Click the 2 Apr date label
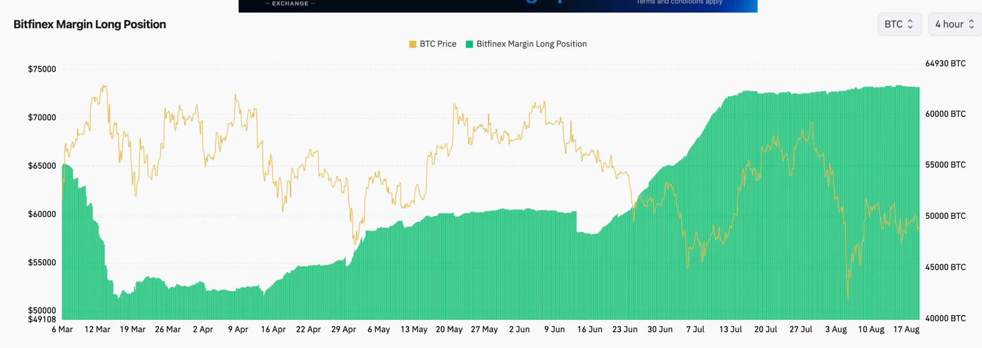The height and width of the screenshot is (348, 982). (203, 329)
